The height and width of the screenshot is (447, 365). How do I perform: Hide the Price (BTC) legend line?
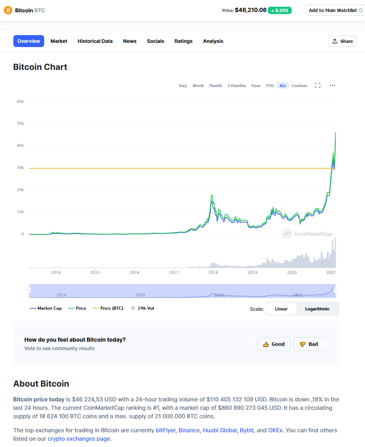pos(108,308)
